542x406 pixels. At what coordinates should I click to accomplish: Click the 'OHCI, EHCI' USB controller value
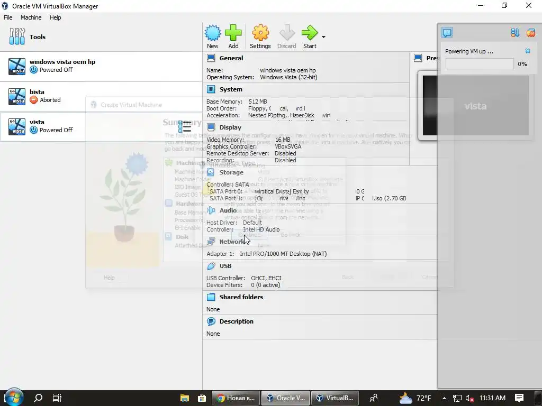coord(266,278)
